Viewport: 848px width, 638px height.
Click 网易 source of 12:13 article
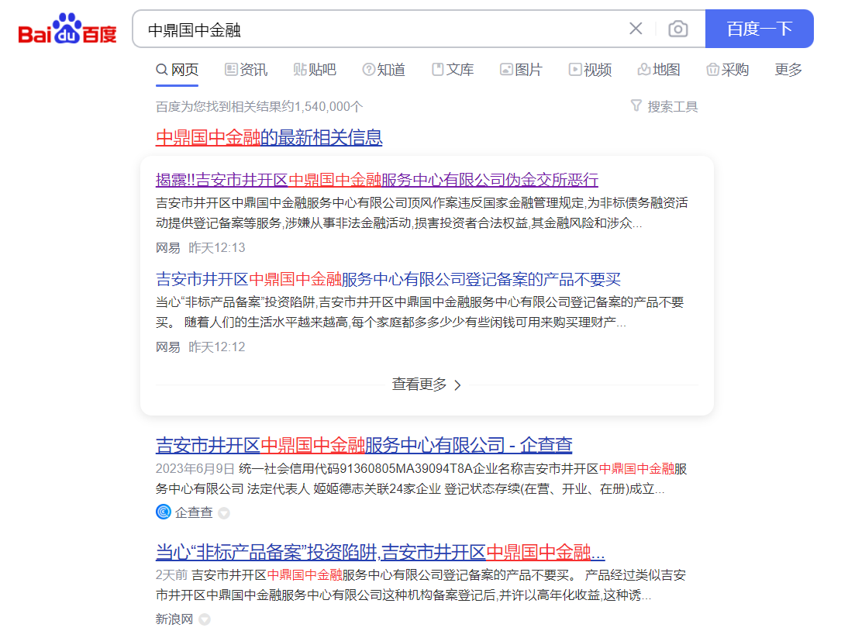tap(167, 247)
